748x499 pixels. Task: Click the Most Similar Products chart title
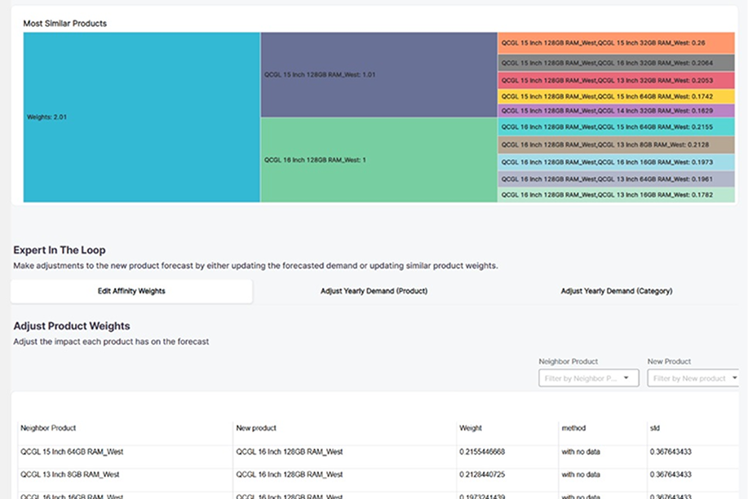(x=65, y=24)
